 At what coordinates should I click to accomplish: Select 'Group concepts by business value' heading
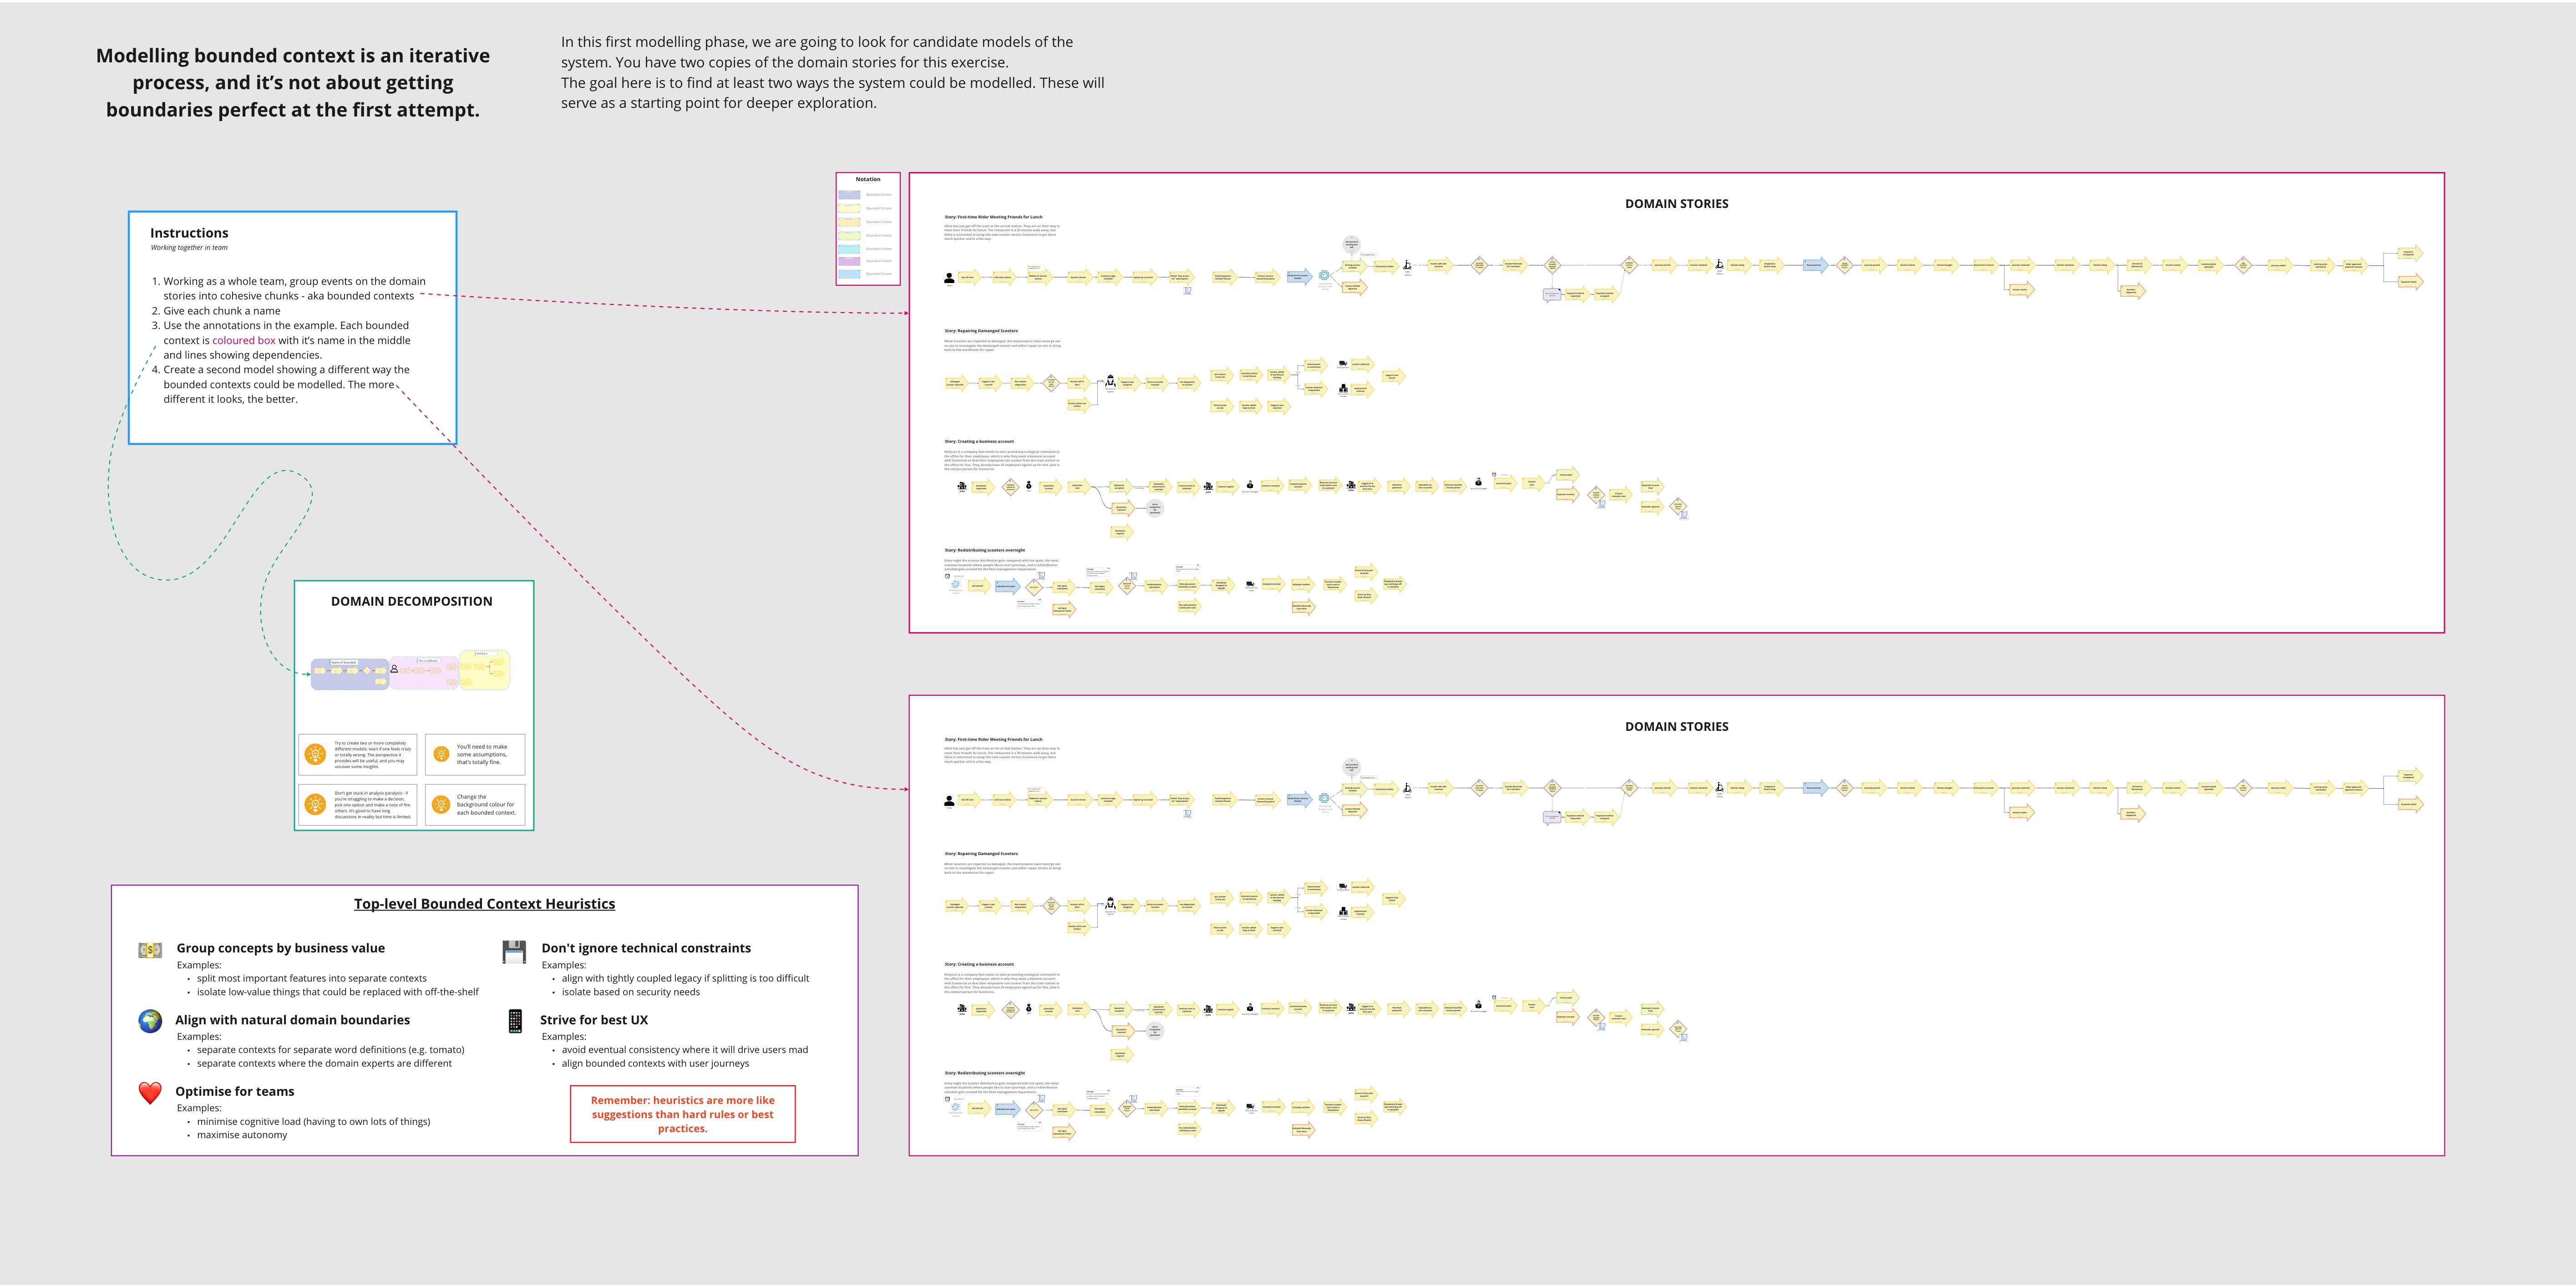[x=281, y=948]
